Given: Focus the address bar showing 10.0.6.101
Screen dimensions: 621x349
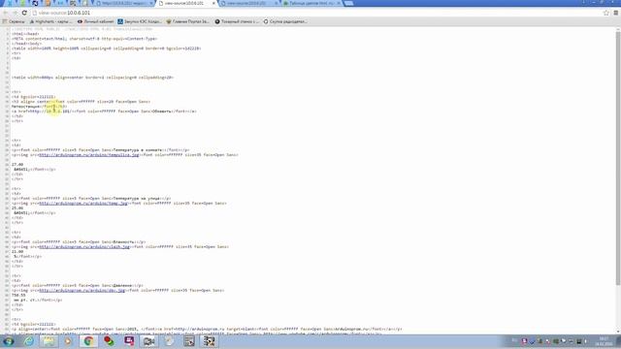Looking at the screenshot, I should click(317, 13).
